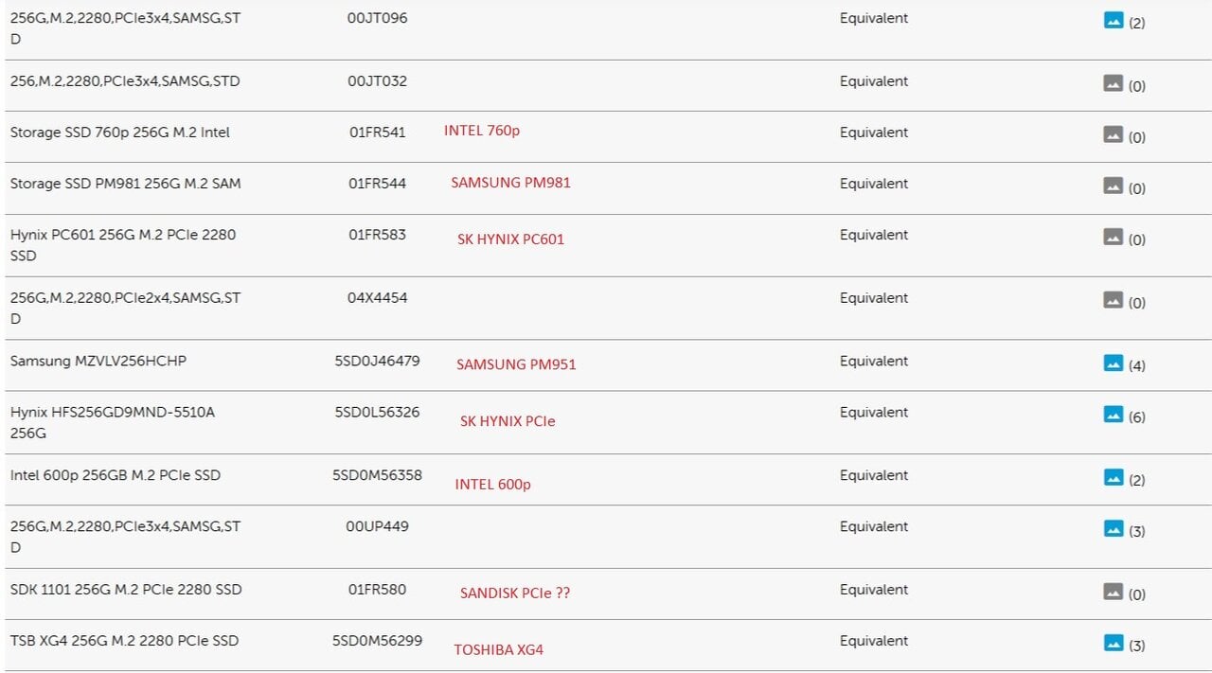This screenshot has height=673, width=1212.
Task: Click image icon in SDK 1101 row
Action: pos(1114,592)
